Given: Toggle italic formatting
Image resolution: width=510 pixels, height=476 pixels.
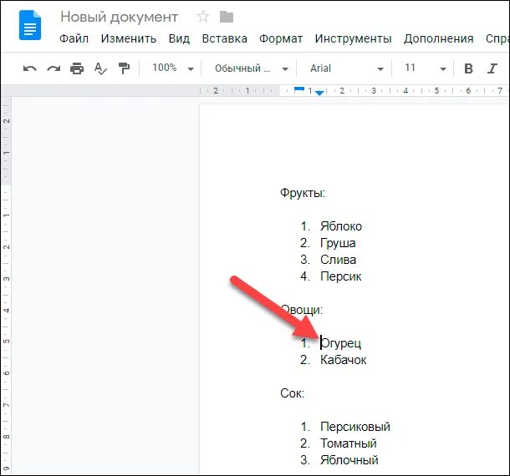Looking at the screenshot, I should (492, 68).
